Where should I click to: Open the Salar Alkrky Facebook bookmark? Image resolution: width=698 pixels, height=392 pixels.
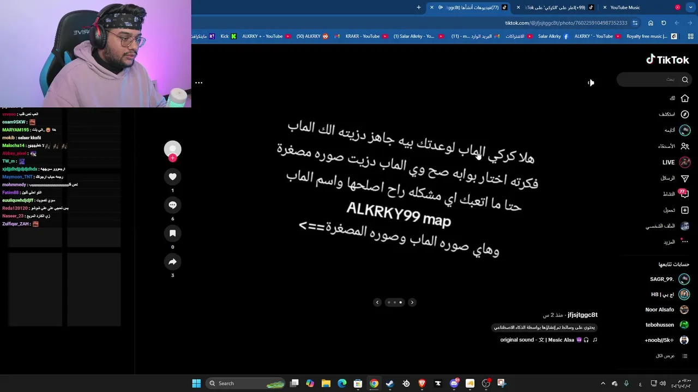[553, 36]
